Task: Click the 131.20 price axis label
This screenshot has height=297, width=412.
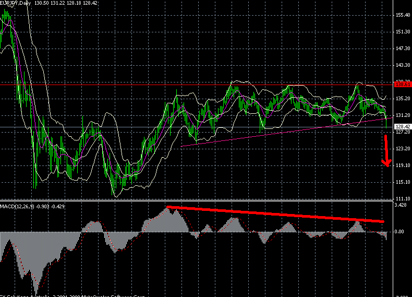Action: coord(403,115)
